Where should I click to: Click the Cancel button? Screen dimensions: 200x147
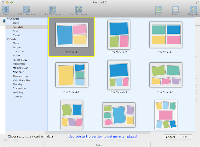pyautogui.click(x=170, y=137)
